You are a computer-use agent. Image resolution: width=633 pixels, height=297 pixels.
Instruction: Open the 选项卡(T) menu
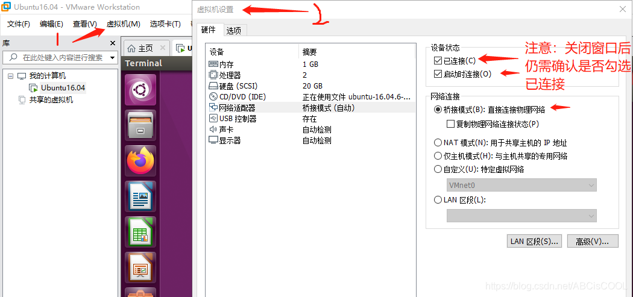(x=165, y=24)
